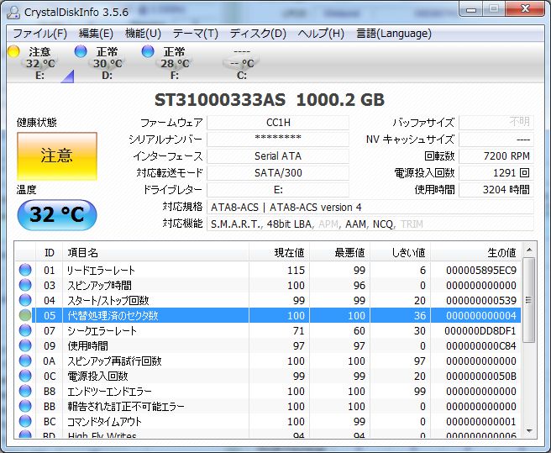The image size is (551, 453).
Task: Select the スピンアップ再試行回数 row
Action: pyautogui.click(x=268, y=361)
